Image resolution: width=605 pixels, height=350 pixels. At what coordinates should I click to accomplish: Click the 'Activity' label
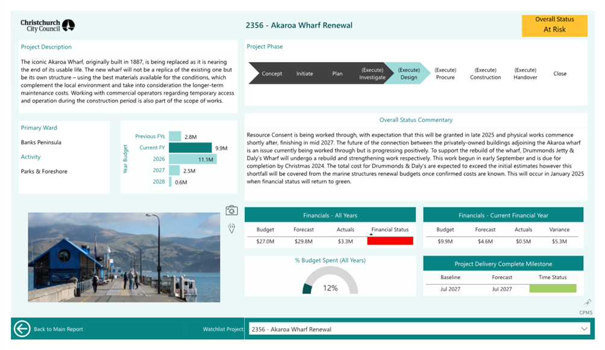pyautogui.click(x=31, y=157)
